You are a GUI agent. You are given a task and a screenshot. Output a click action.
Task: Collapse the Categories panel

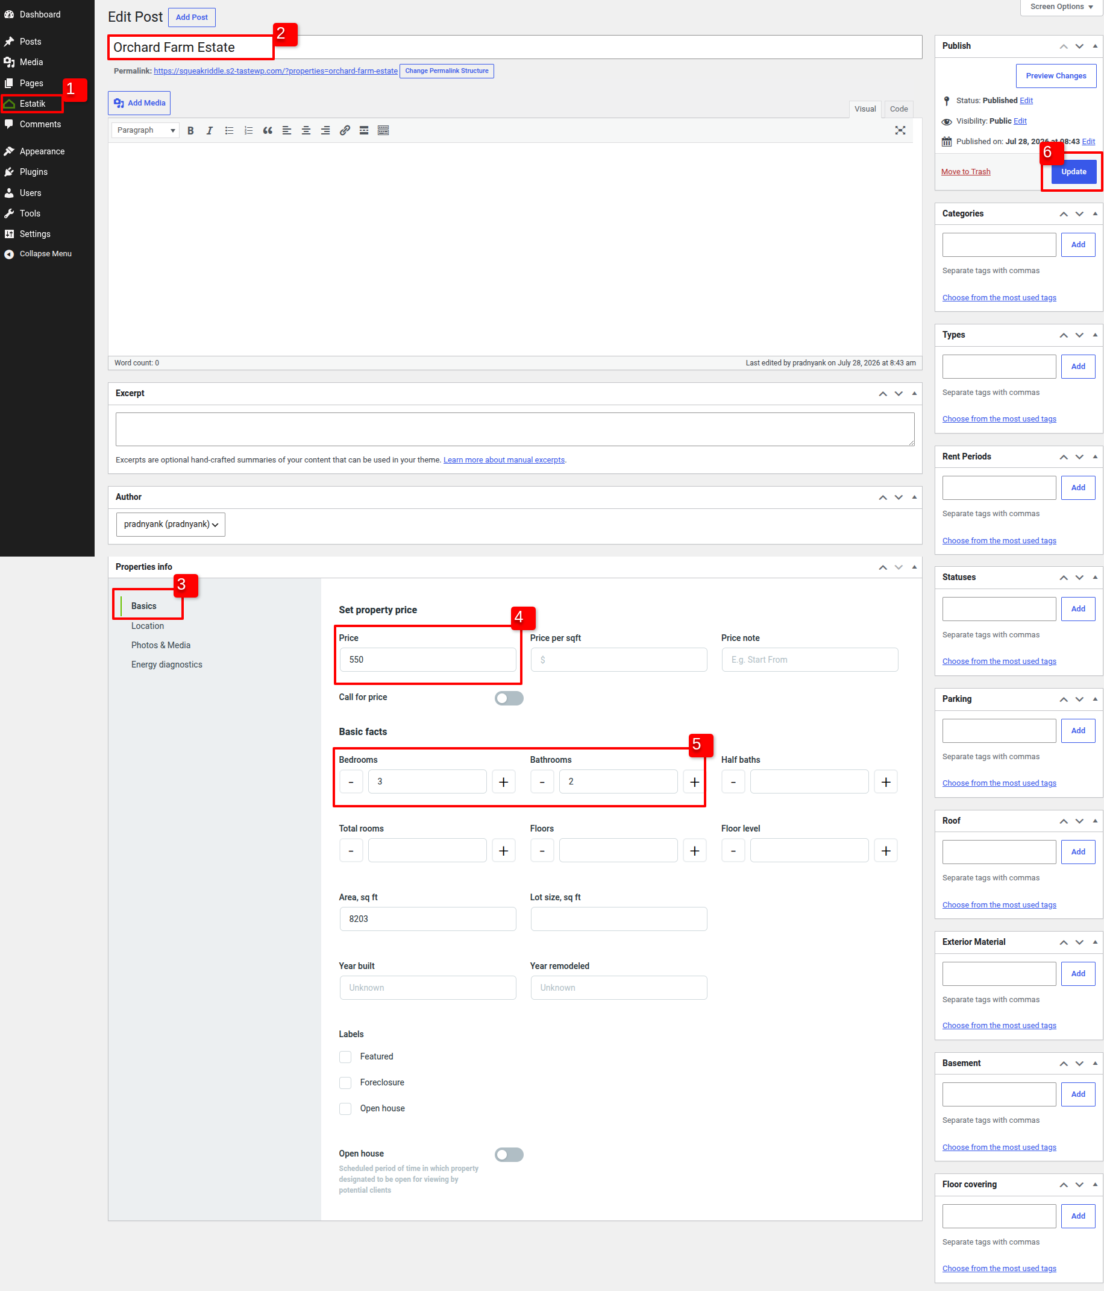(1096, 213)
